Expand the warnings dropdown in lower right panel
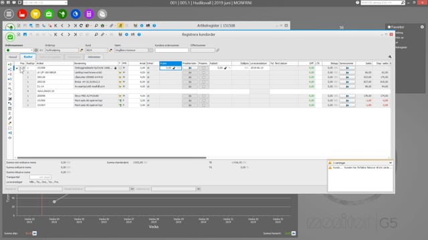Screen dimensions: 428x240 (x=391, y=163)
